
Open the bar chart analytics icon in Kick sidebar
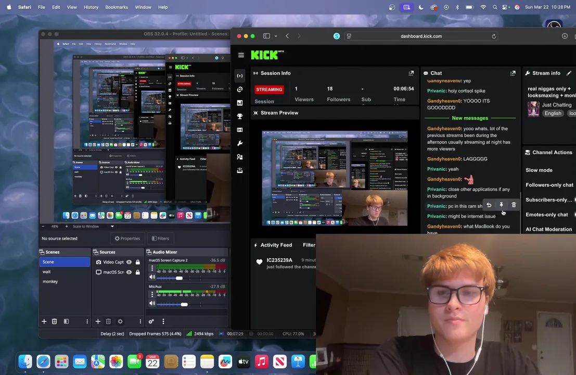(240, 103)
